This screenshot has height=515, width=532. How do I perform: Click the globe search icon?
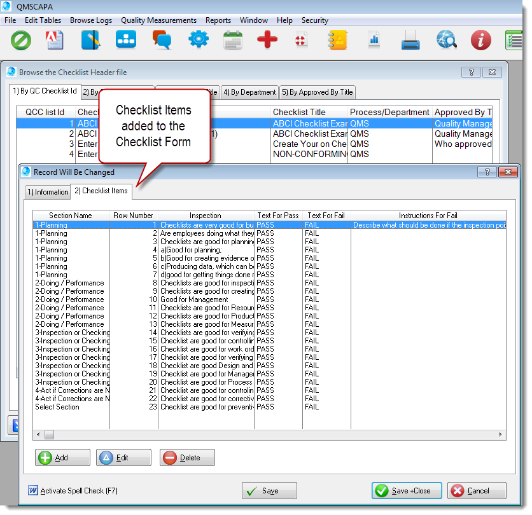tap(446, 39)
